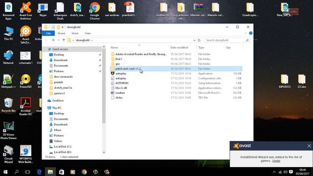The image size is (313, 176).
Task: Select the Circuit Wizard desktop icon
Action: [x=8, y=154]
